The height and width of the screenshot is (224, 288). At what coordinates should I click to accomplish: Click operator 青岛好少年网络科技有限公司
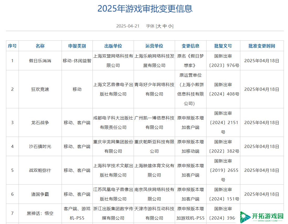(154, 89)
